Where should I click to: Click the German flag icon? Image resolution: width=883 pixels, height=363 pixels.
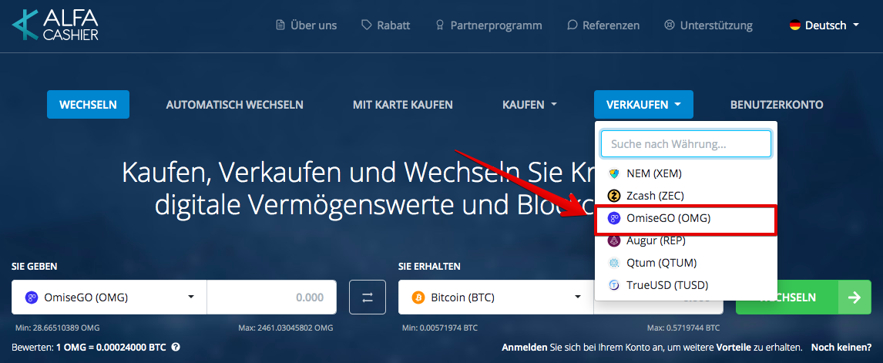tap(795, 25)
